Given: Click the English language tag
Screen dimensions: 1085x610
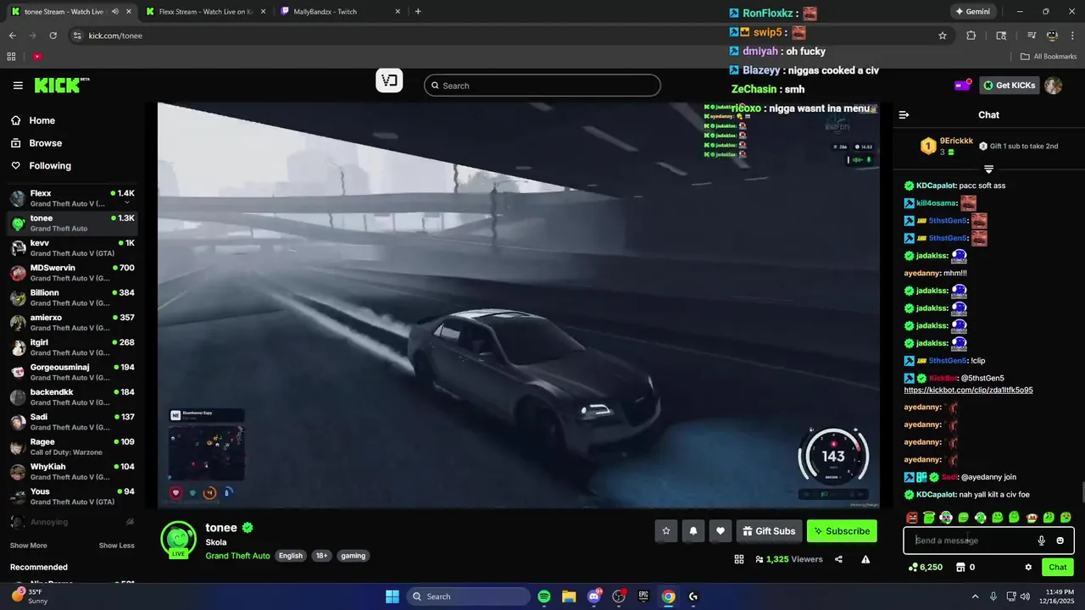Looking at the screenshot, I should [x=291, y=556].
